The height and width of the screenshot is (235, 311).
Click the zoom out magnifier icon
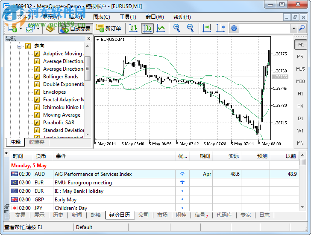190,28
